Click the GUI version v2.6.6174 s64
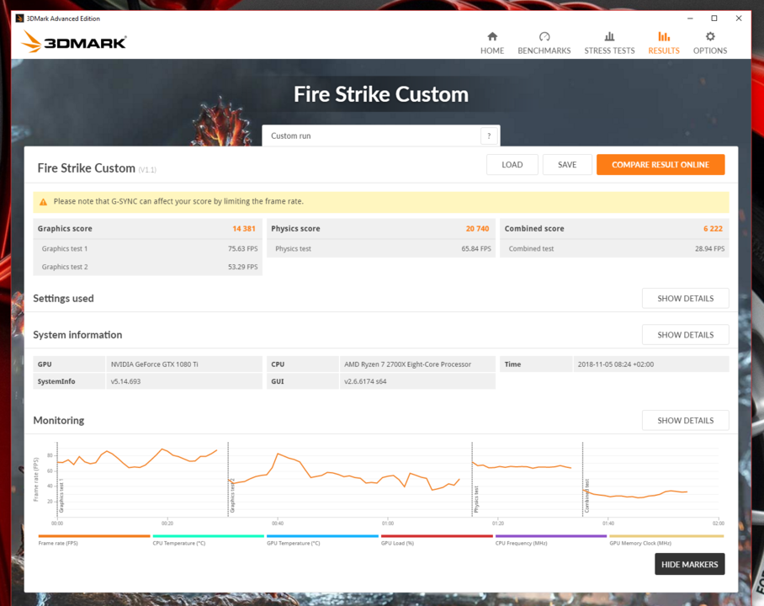 tap(365, 381)
